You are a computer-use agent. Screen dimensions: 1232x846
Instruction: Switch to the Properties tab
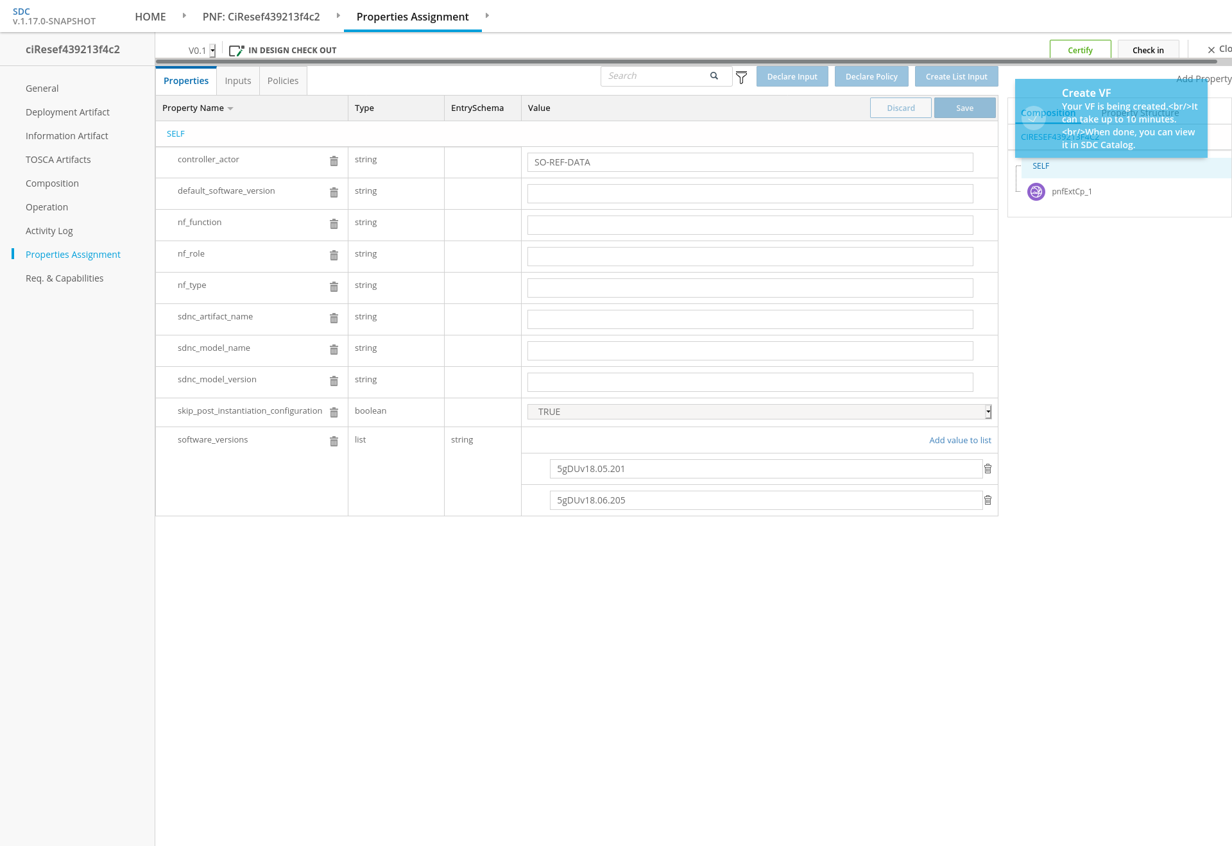(x=186, y=81)
